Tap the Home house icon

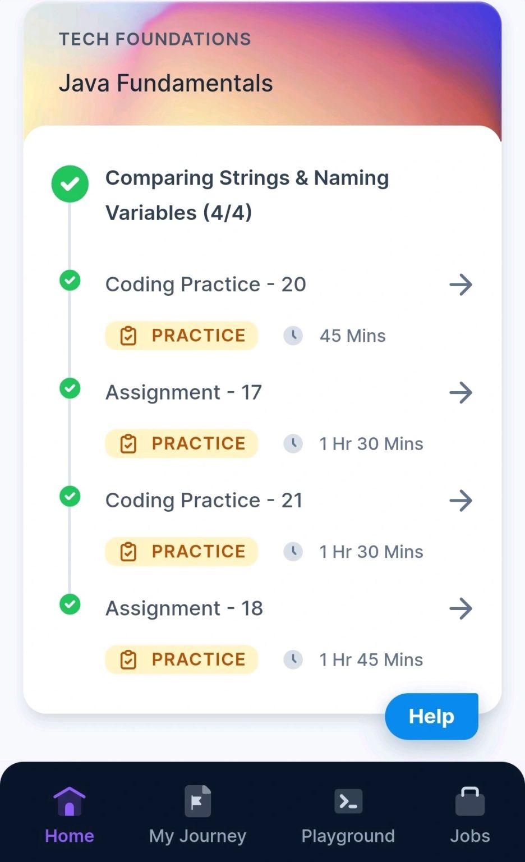(x=69, y=801)
